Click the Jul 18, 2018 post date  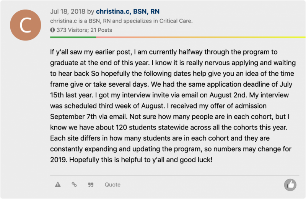point(68,11)
